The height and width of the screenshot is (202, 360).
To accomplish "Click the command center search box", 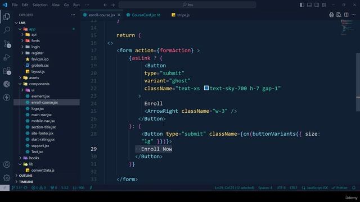I will pos(187,5).
